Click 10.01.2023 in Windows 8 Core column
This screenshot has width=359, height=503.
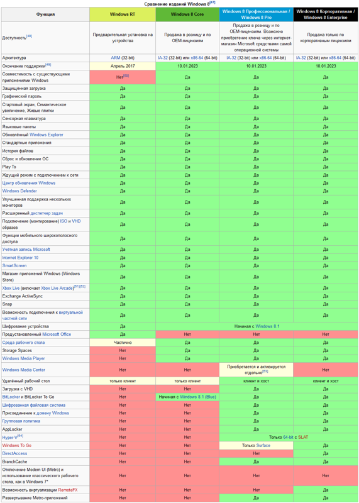pos(187,66)
